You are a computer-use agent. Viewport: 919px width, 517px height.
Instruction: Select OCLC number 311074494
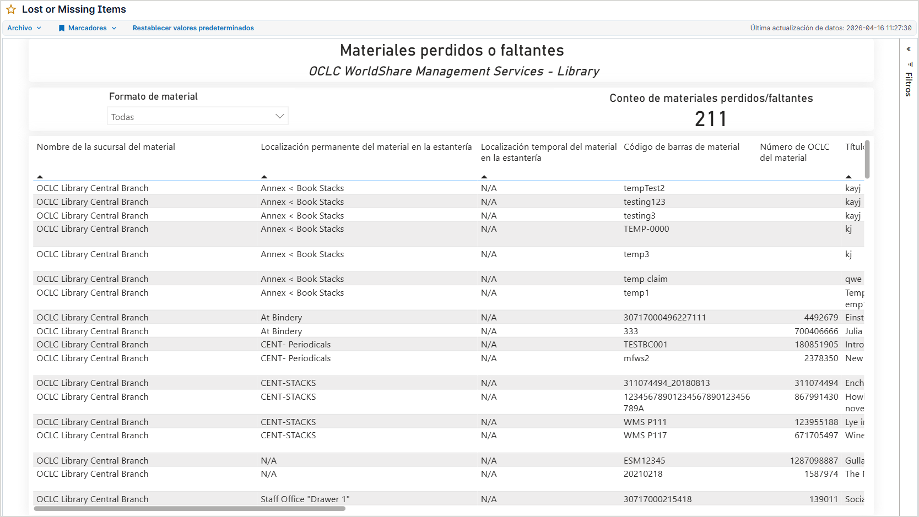click(817, 383)
